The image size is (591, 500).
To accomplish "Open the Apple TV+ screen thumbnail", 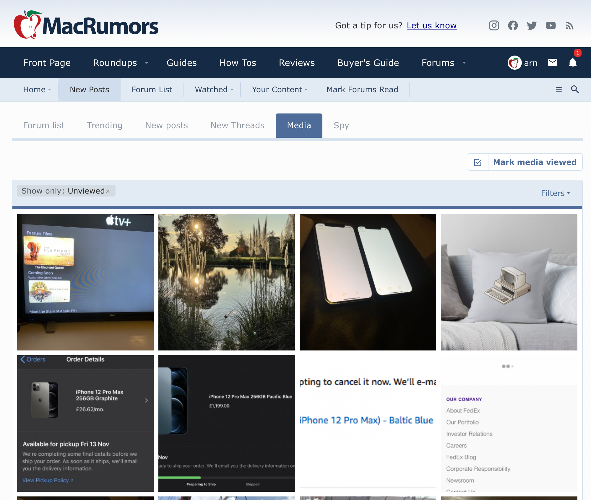I will pos(85,282).
